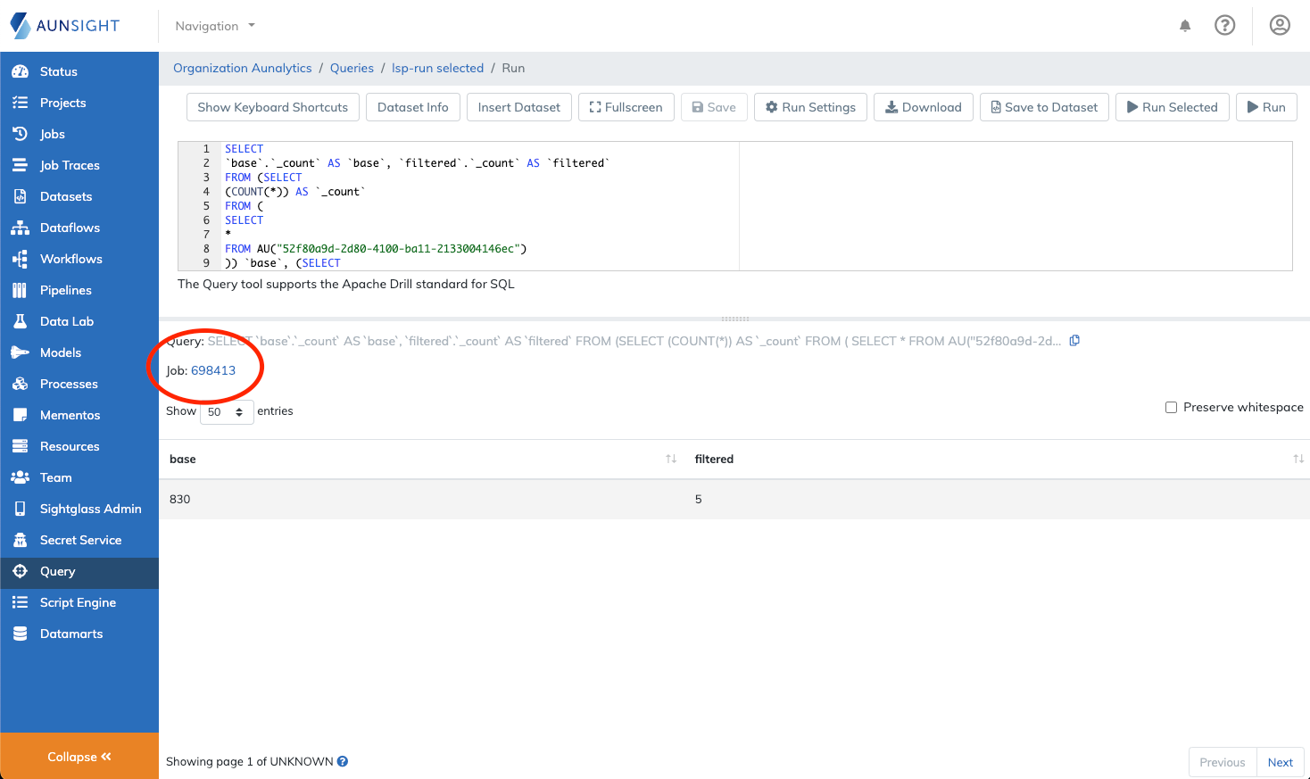Copy the query text using the clipboard icon
The image size is (1310, 779).
[1074, 340]
